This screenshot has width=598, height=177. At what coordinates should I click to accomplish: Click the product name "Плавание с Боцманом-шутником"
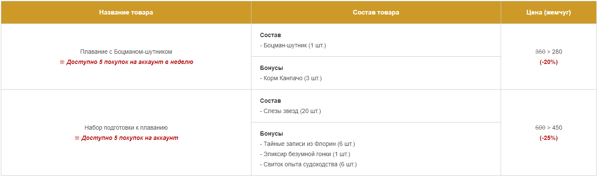point(126,52)
